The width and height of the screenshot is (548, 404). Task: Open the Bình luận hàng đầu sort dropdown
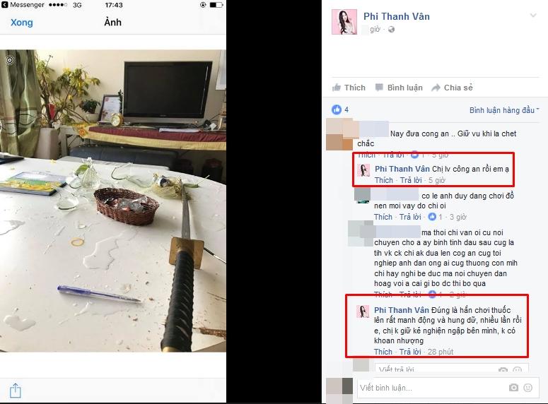click(504, 110)
